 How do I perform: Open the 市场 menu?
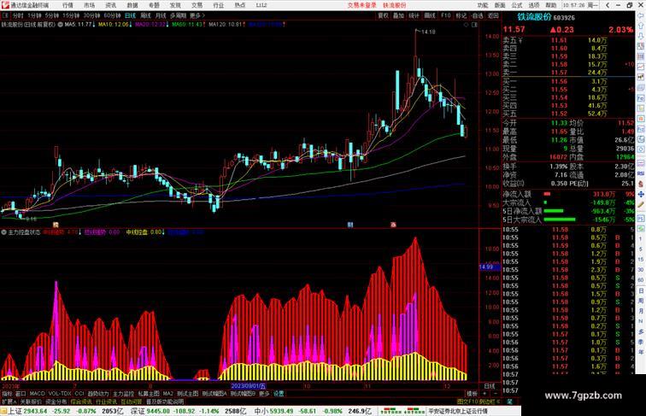[x=89, y=5]
